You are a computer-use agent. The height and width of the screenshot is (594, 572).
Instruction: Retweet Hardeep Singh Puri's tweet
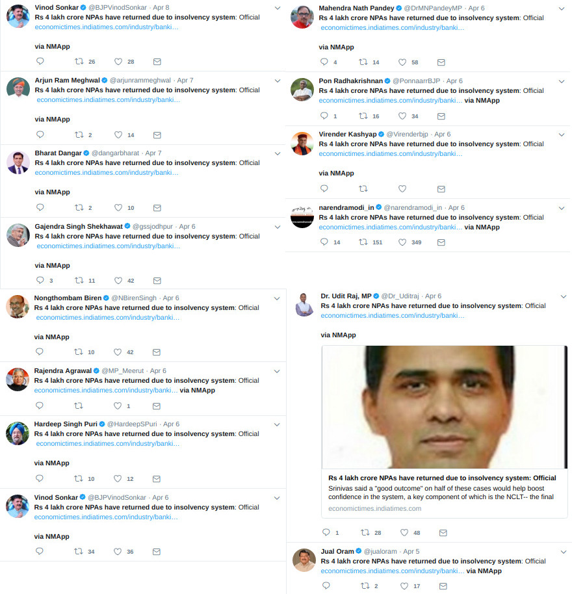coord(79,478)
